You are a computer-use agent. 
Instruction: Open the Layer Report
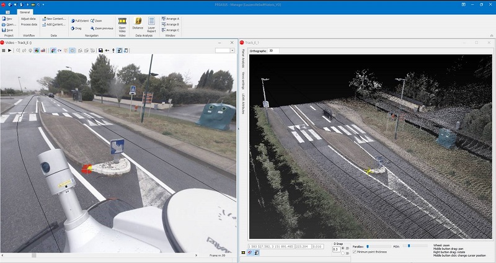tap(151, 24)
